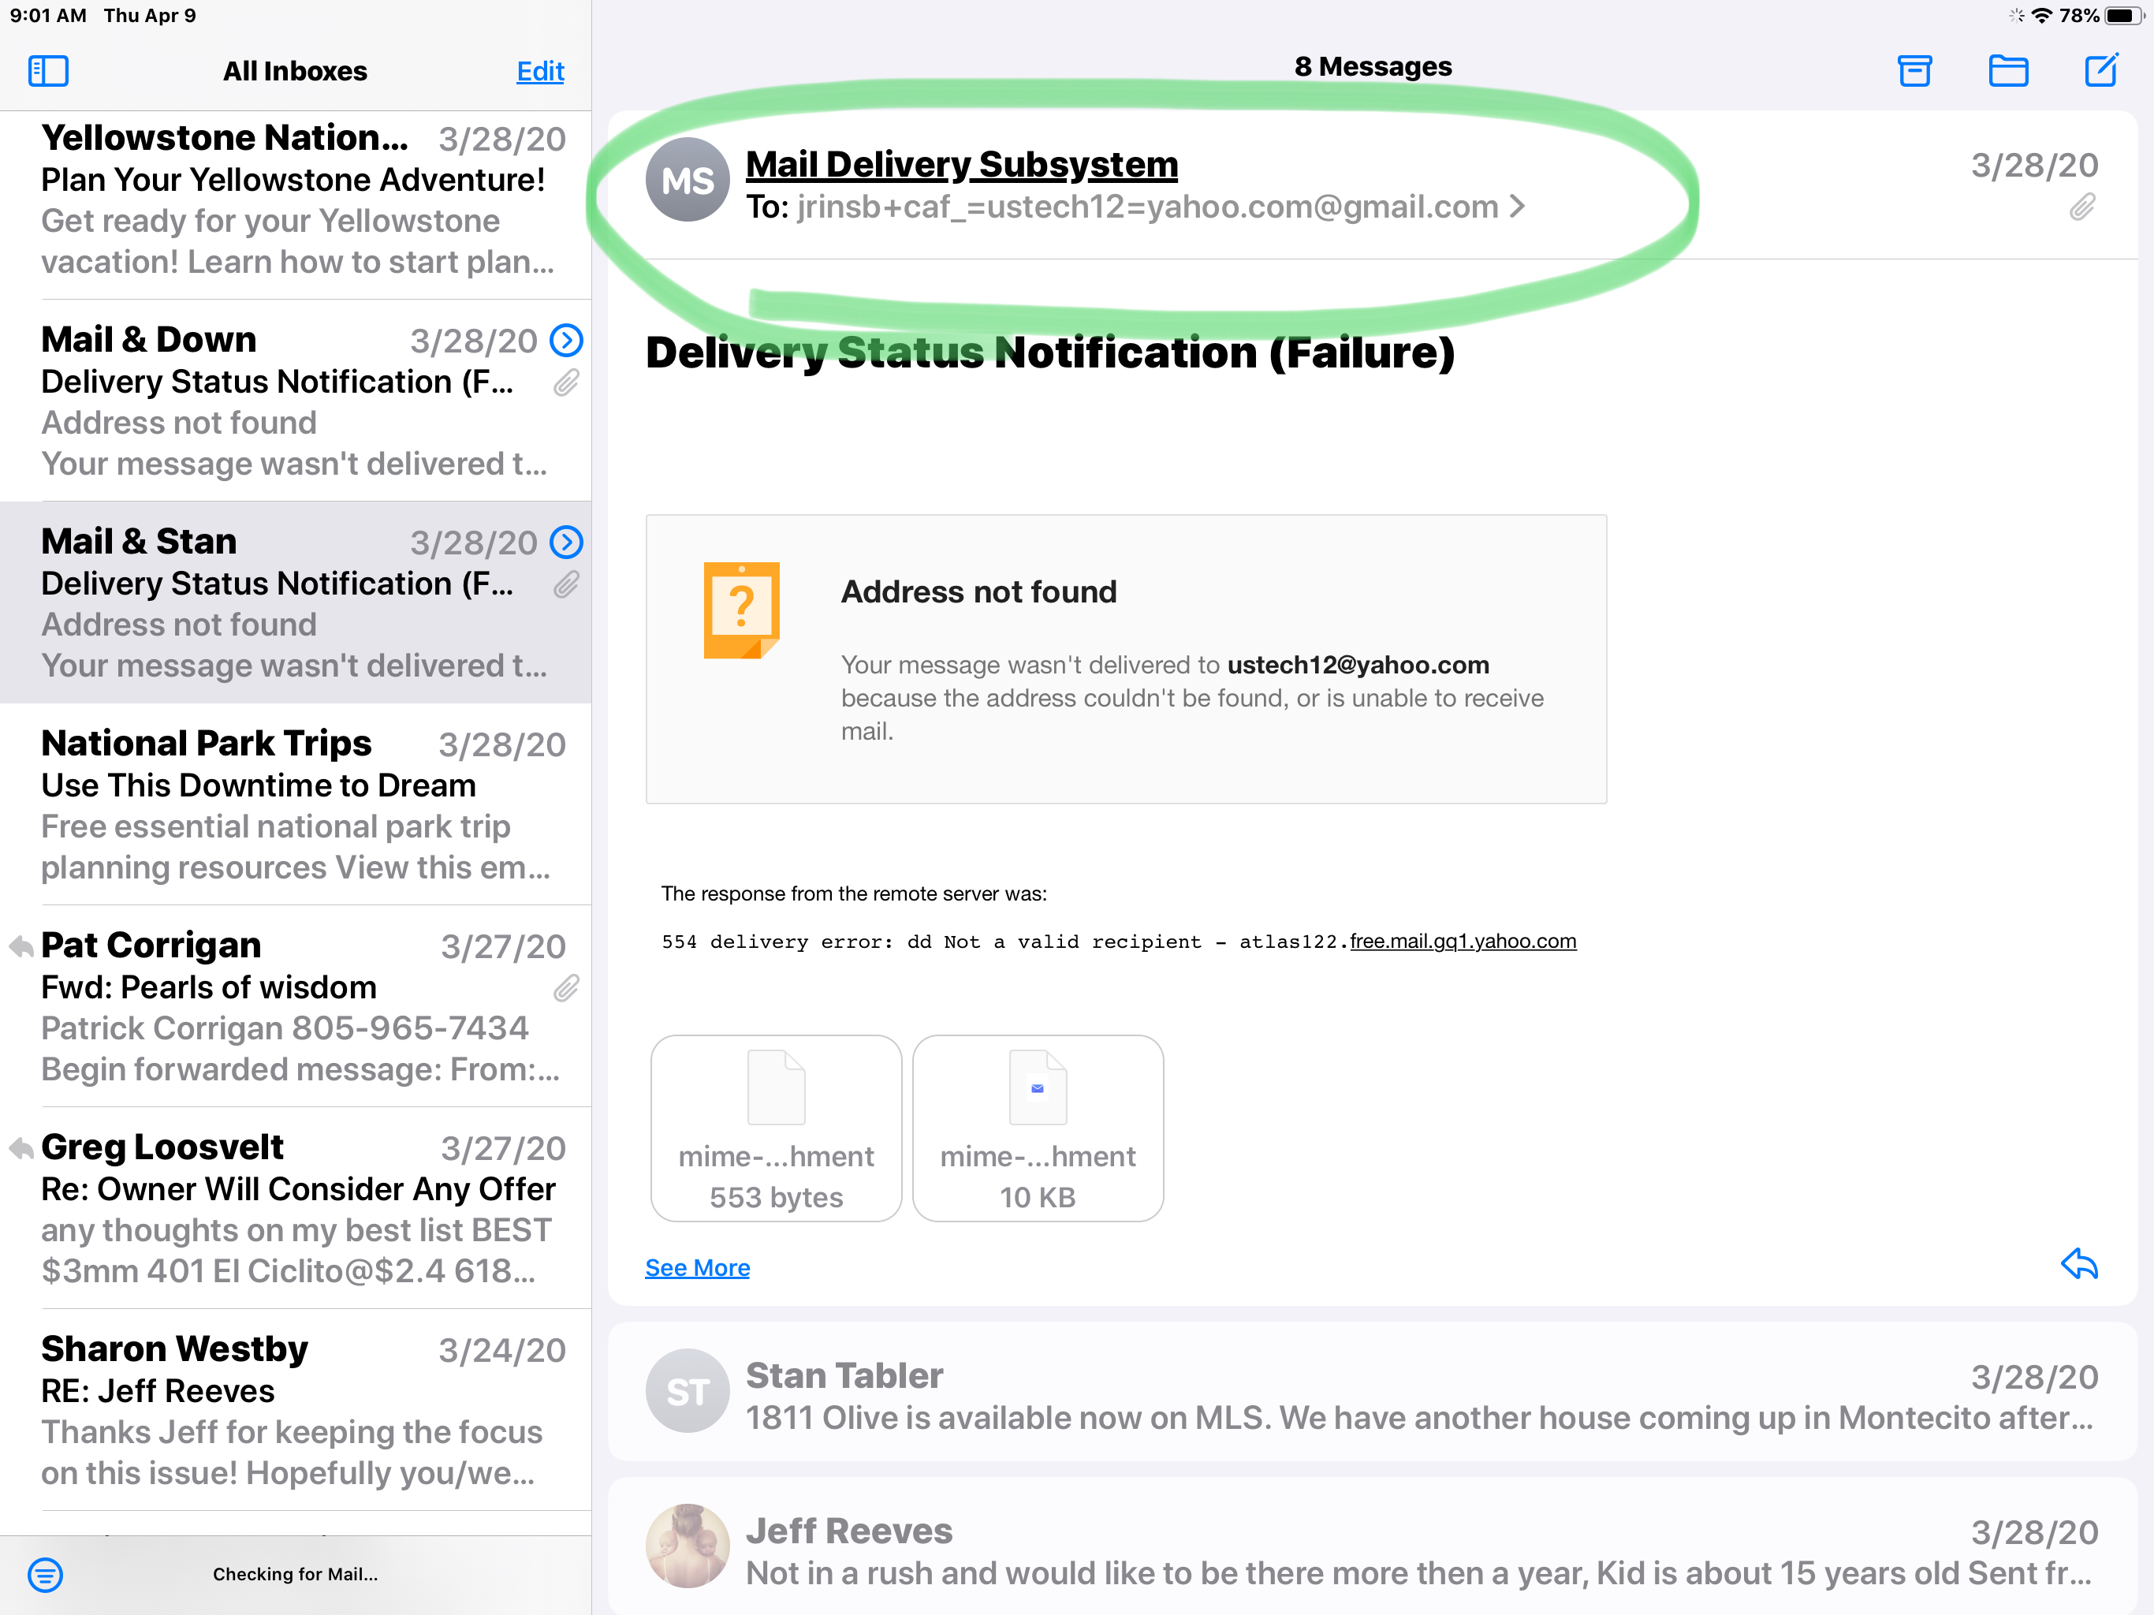2154x1615 pixels.
Task: Expand the Mail & Stan thread chevron
Action: point(566,542)
